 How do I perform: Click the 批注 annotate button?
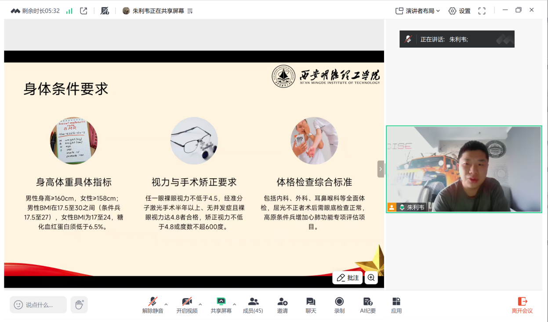click(x=348, y=278)
